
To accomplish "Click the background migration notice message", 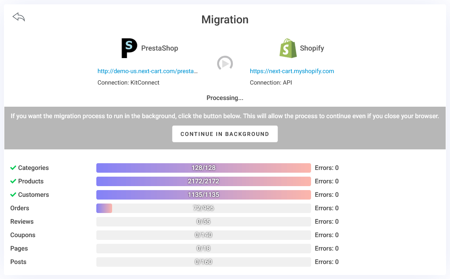I will pyautogui.click(x=225, y=116).
